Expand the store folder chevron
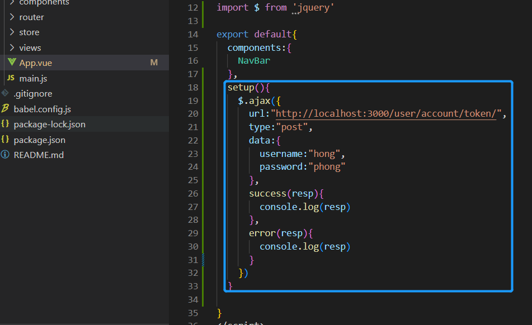The width and height of the screenshot is (532, 325). coord(12,32)
